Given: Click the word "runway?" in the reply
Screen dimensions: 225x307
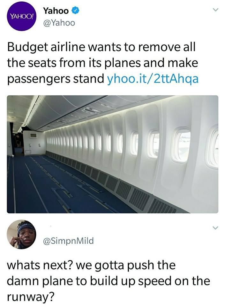Looking at the screenshot, I should [31, 297].
